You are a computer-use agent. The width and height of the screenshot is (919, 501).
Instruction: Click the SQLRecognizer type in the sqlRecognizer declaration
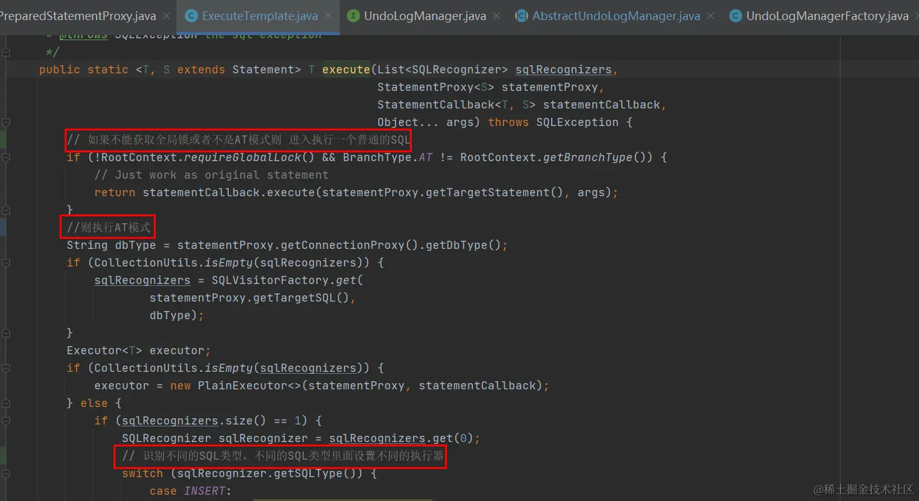coord(166,438)
